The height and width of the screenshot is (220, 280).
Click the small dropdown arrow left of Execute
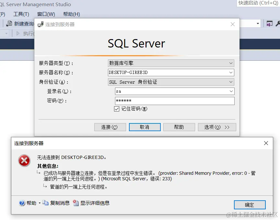(x=6, y=33)
